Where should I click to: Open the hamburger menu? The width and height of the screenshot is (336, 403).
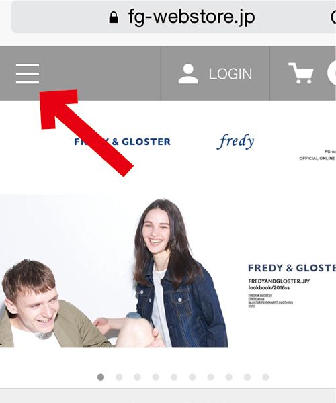(x=28, y=74)
